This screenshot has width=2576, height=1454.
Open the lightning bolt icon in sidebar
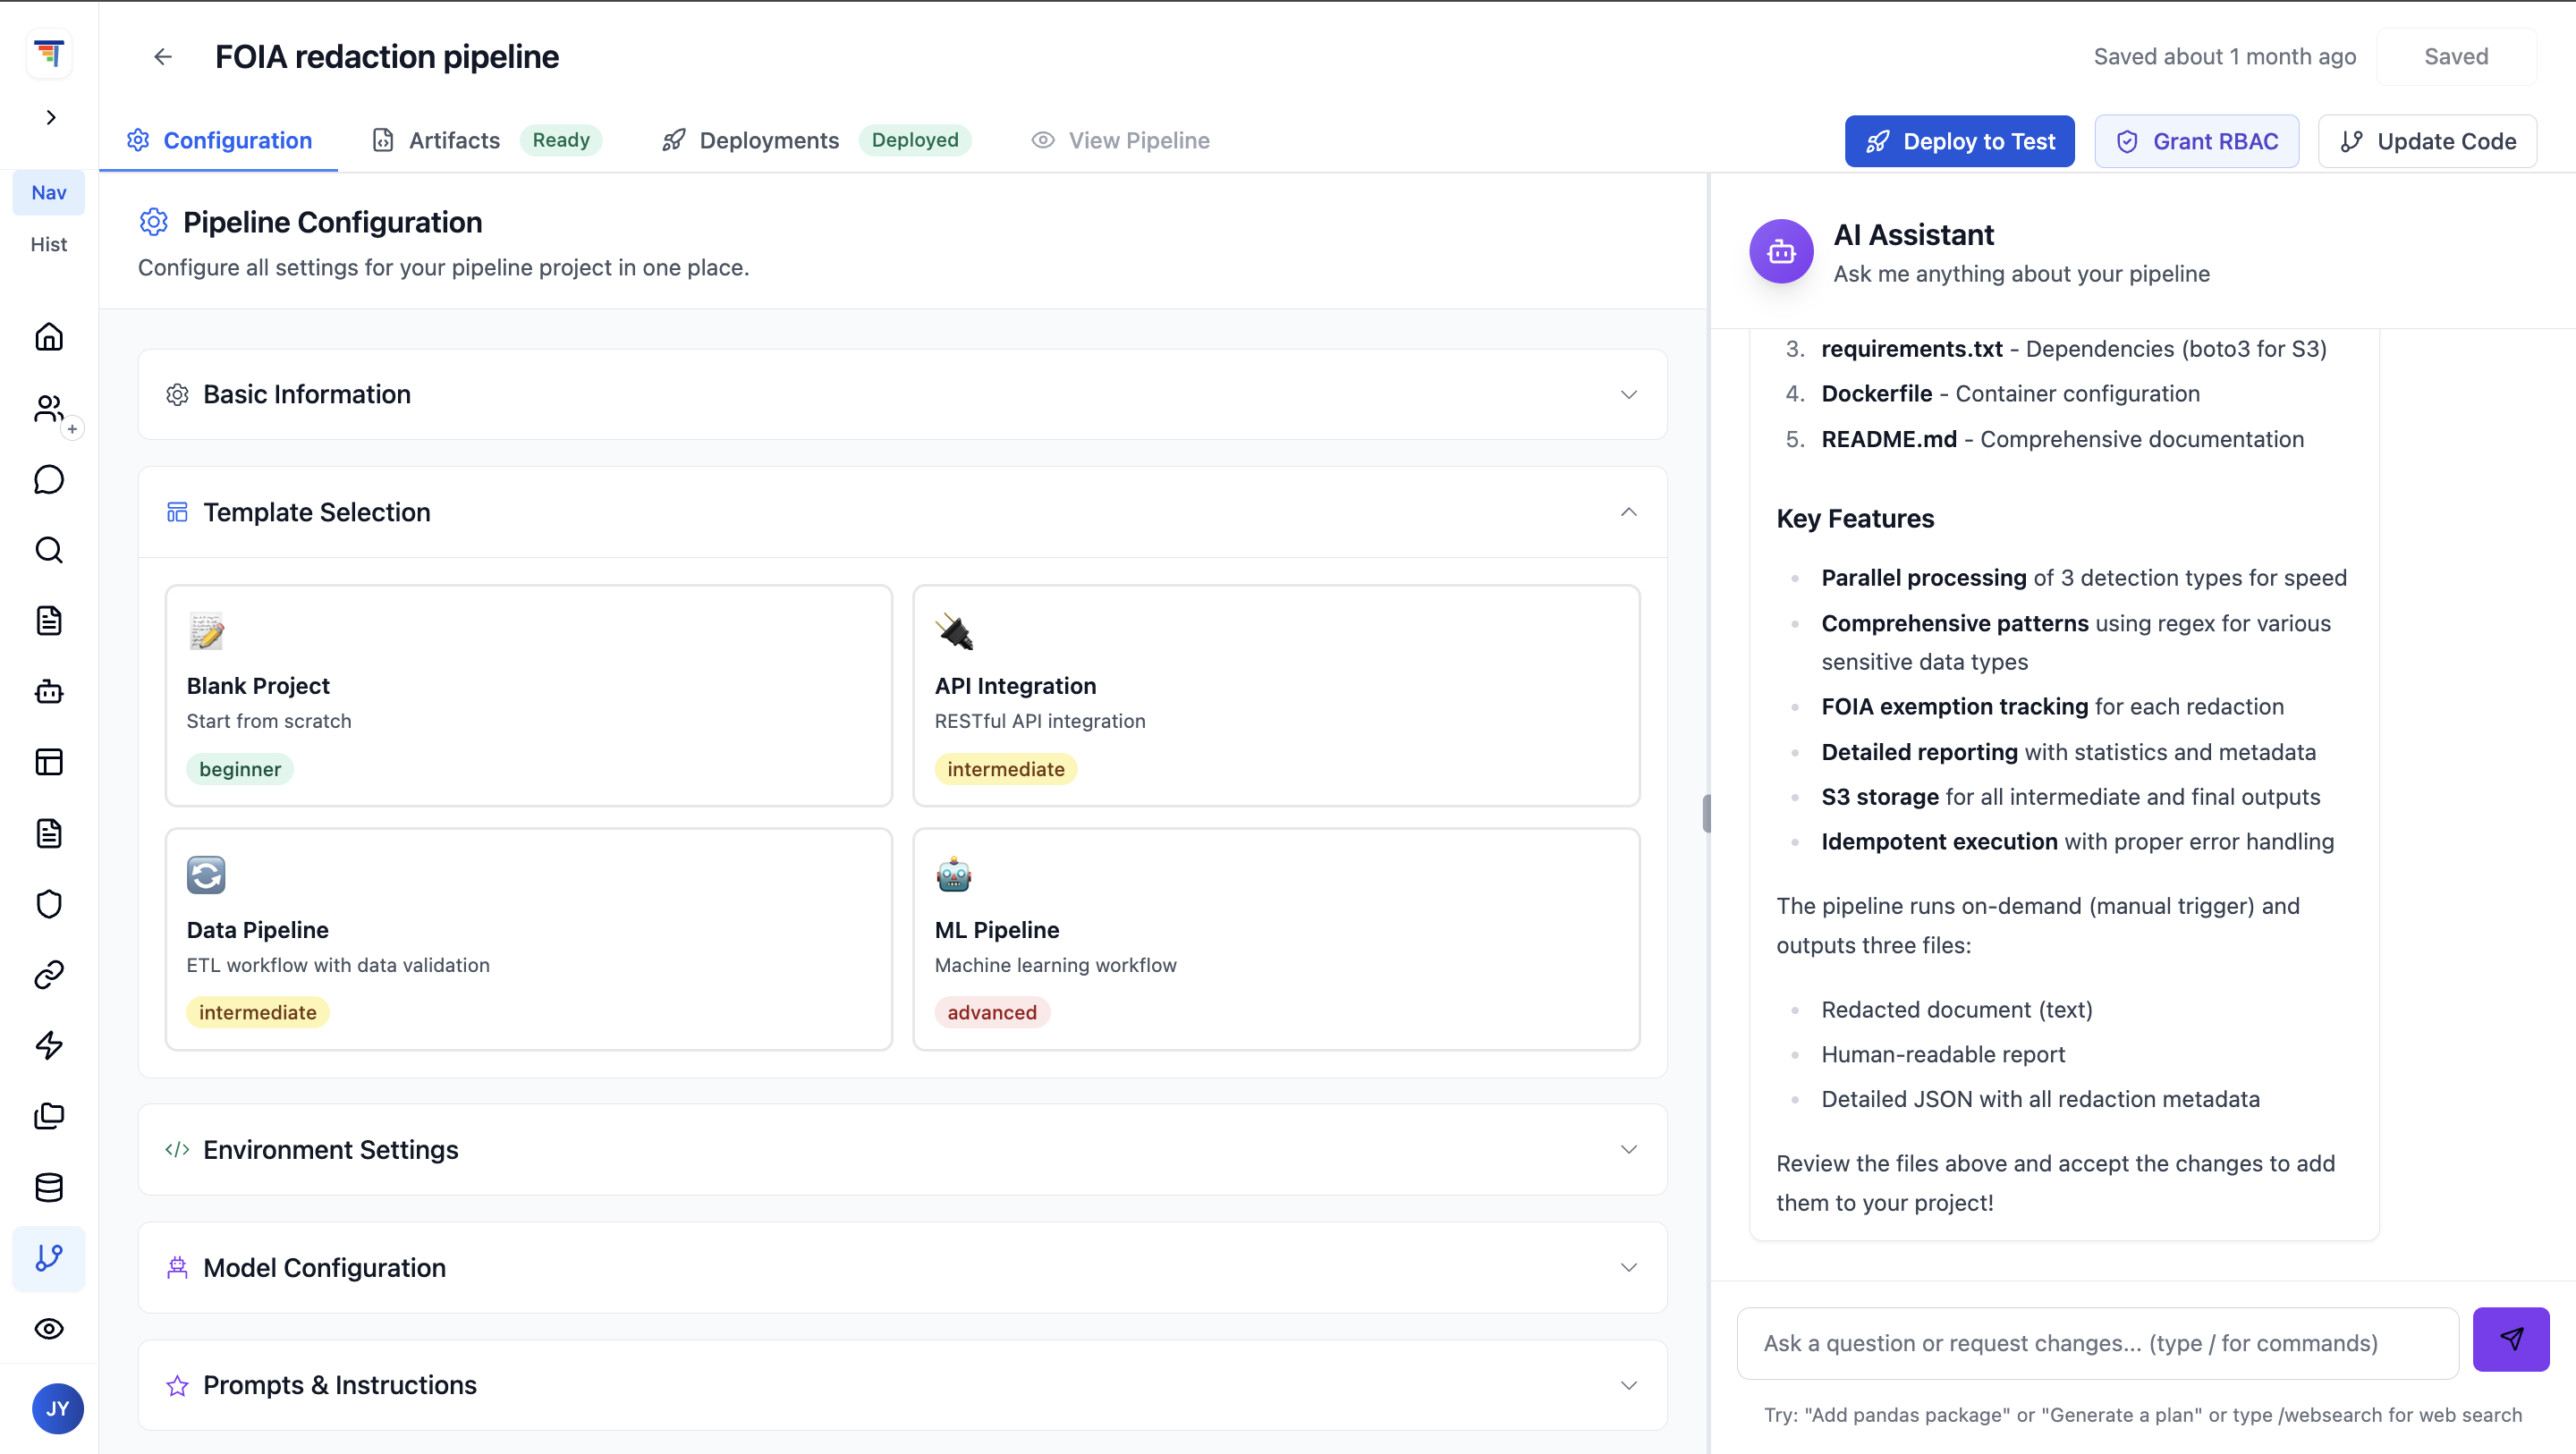(x=49, y=1045)
